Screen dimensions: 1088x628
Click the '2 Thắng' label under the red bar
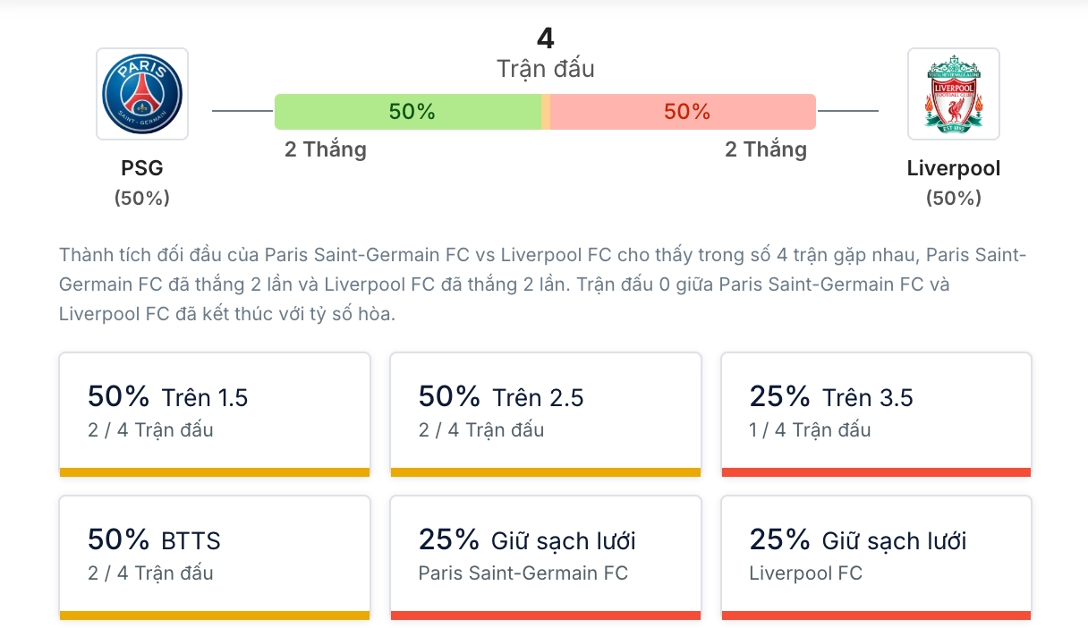coord(767,149)
